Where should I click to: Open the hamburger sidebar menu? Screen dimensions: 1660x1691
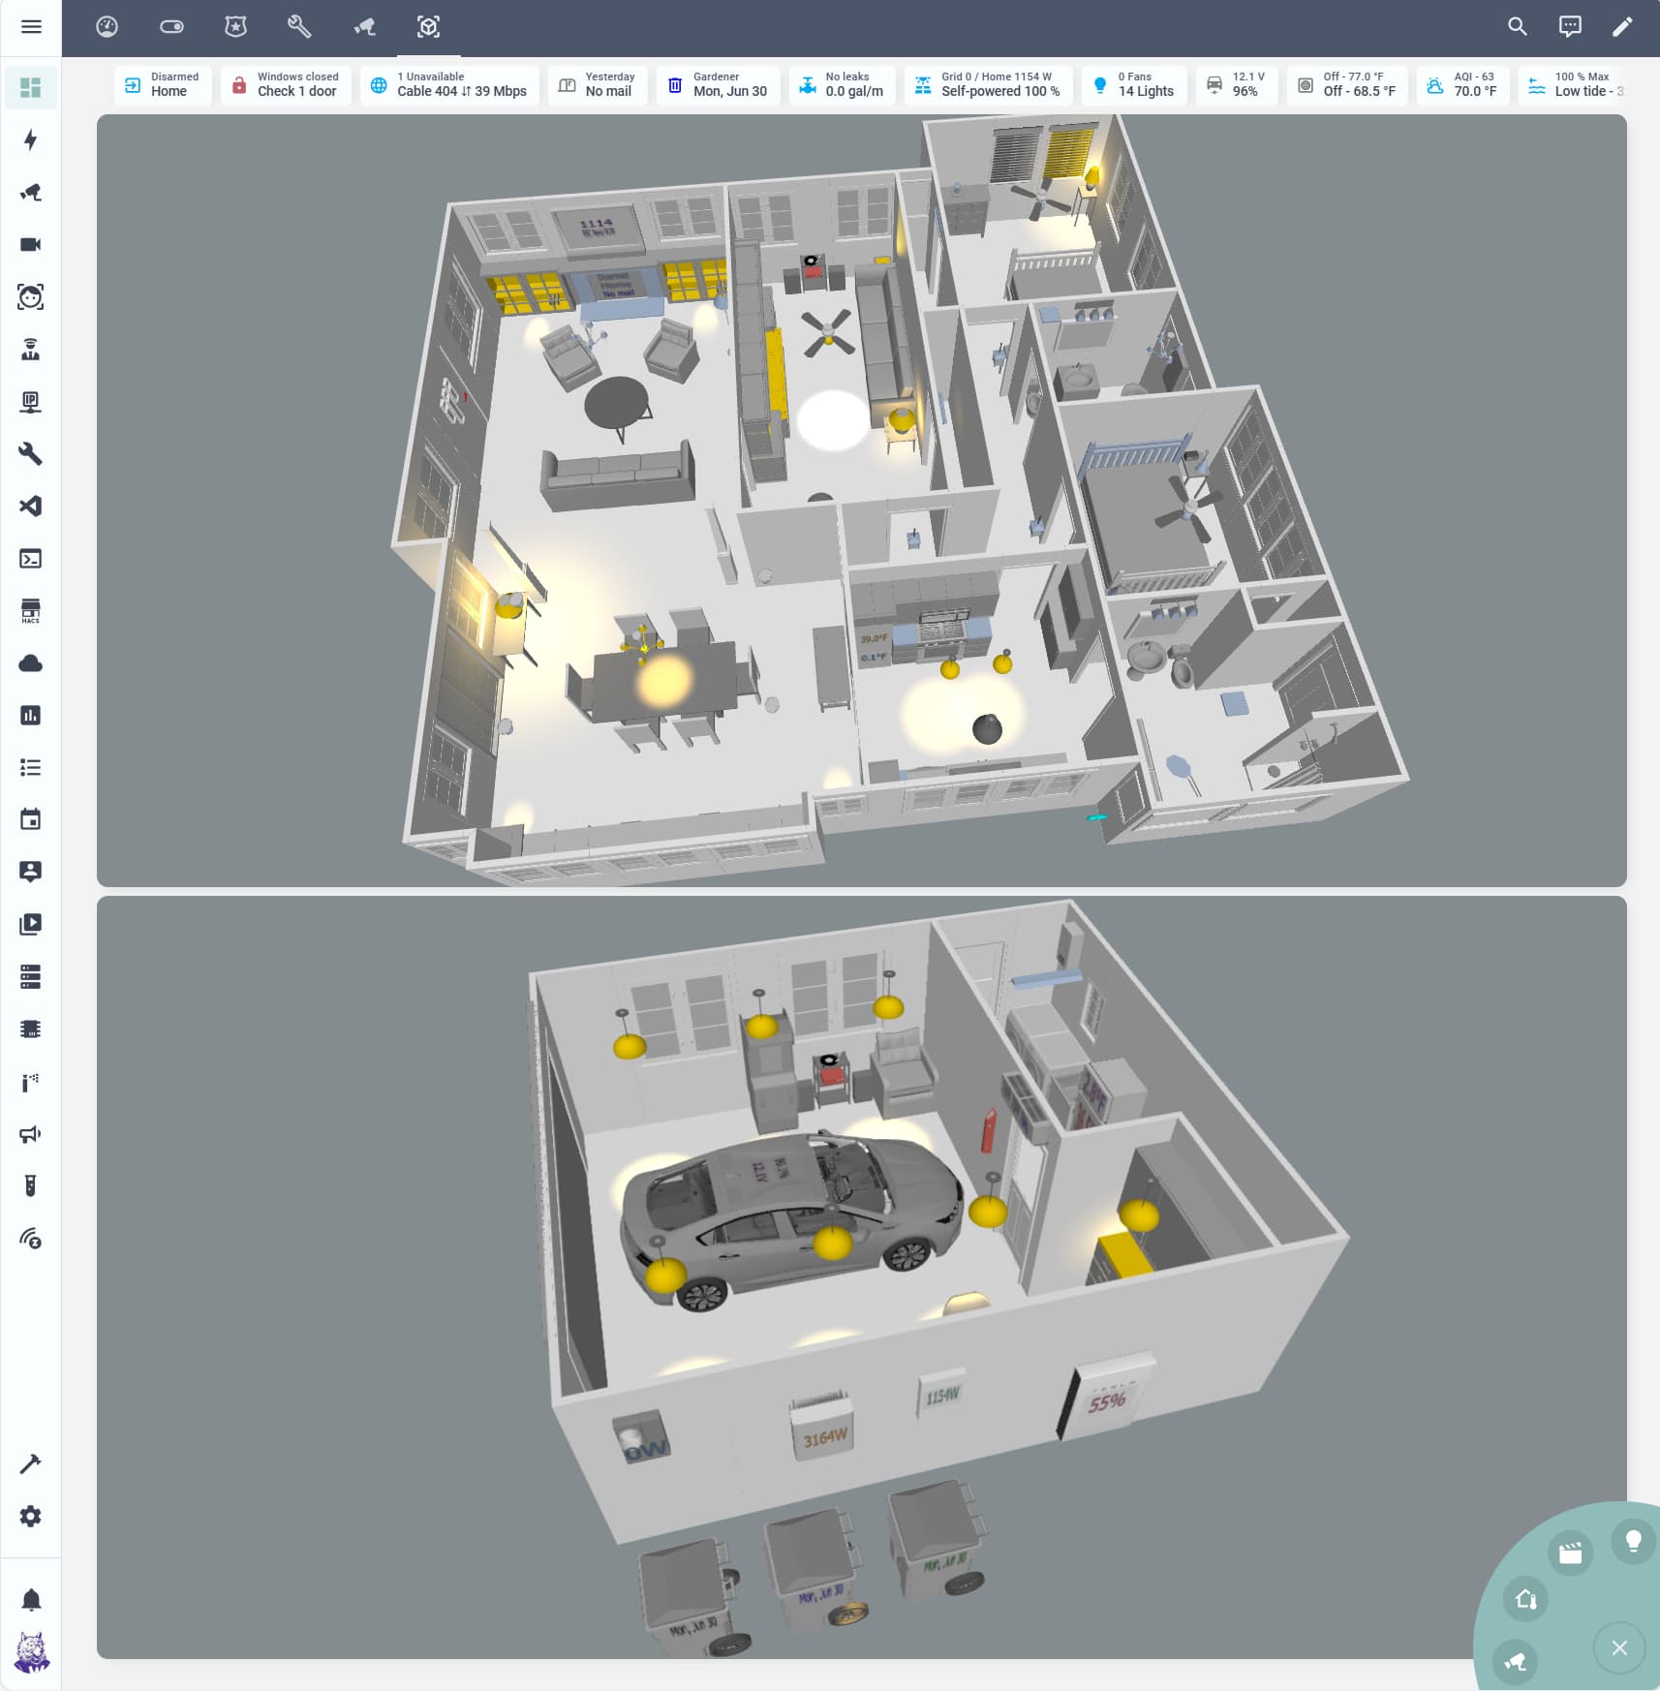(31, 26)
